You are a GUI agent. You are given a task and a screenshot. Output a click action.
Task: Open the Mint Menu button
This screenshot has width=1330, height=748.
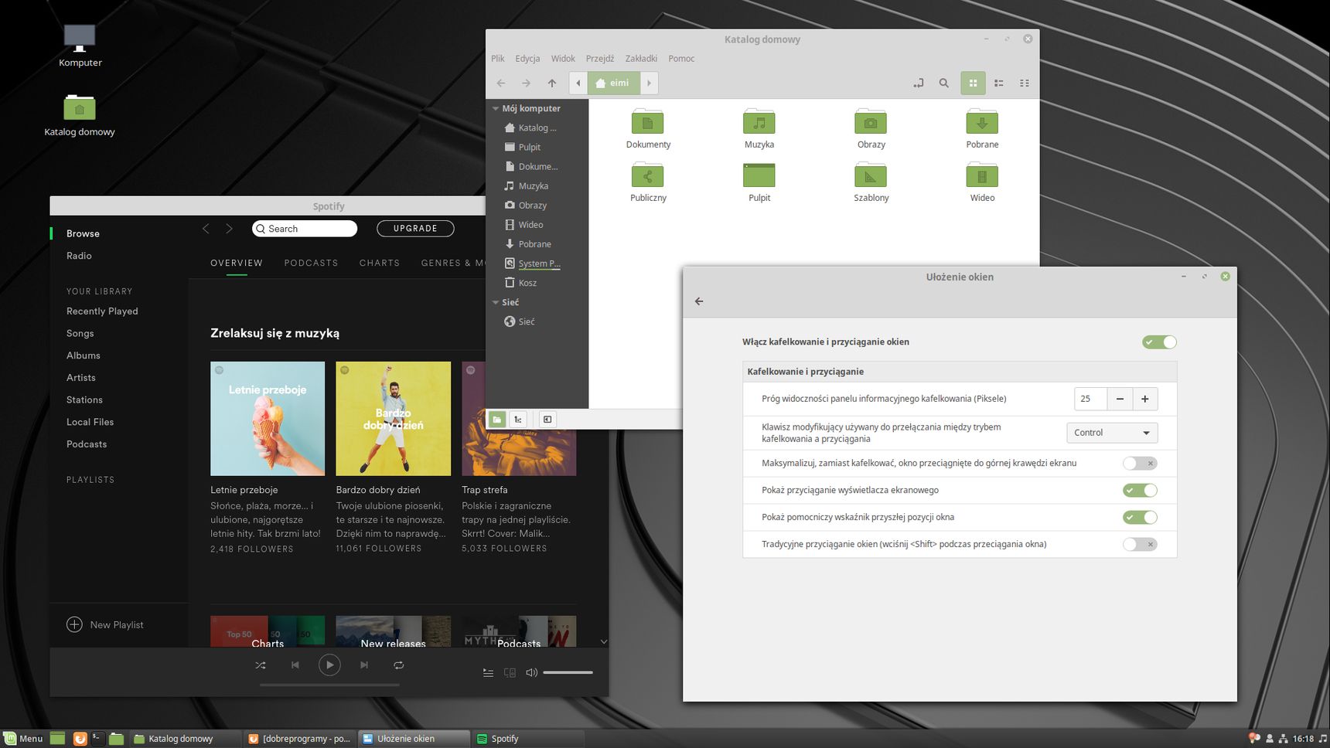tap(23, 739)
